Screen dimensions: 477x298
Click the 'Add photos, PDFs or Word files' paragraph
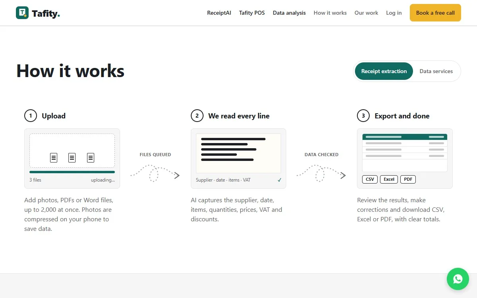coord(69,215)
